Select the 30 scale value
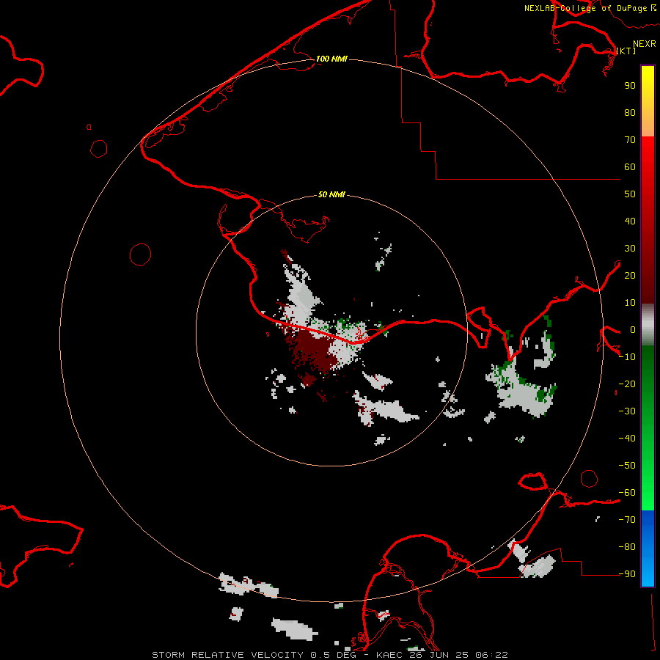 [630, 249]
